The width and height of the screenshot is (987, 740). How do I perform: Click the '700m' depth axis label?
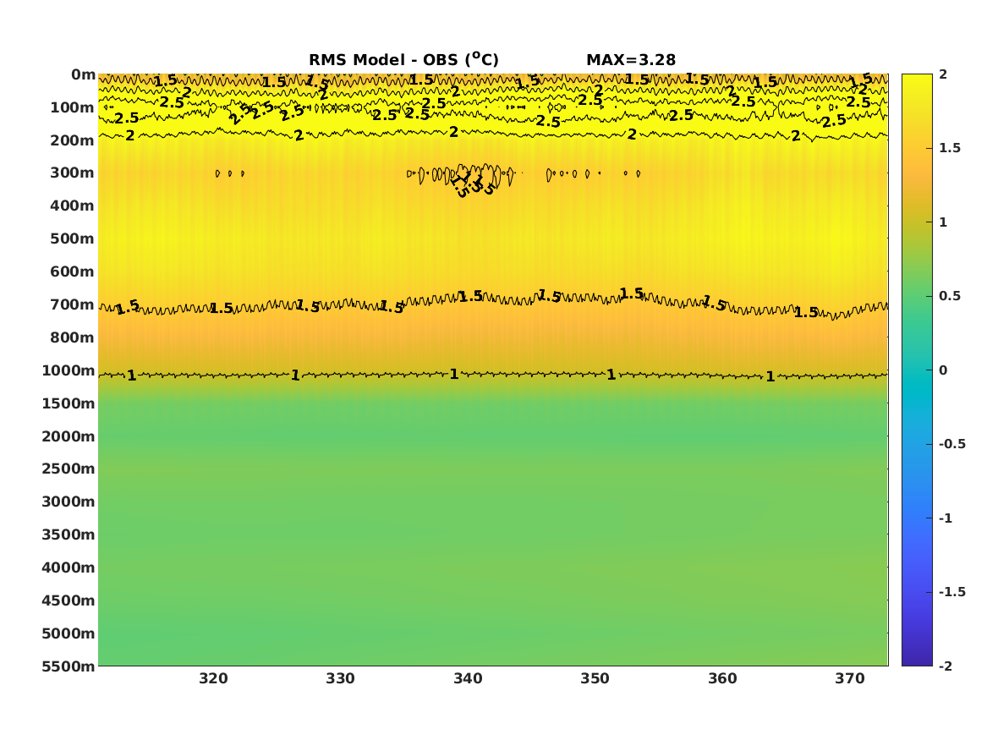73,304
